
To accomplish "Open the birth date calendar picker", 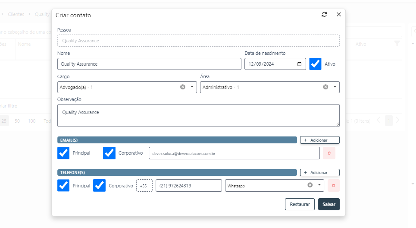I will pyautogui.click(x=300, y=64).
